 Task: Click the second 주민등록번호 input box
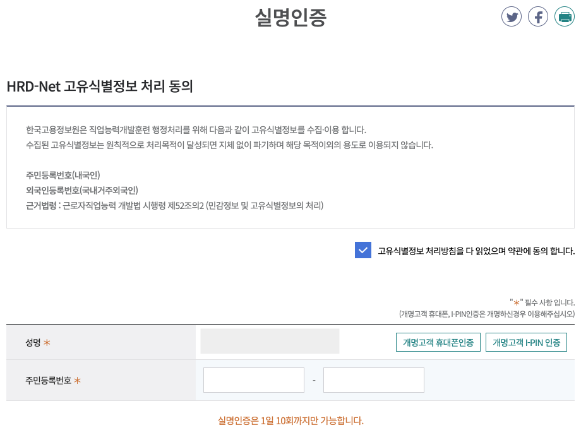tap(373, 379)
